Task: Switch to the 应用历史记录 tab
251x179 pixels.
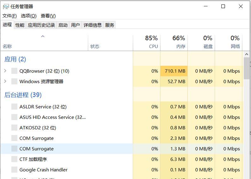Action: [41, 25]
